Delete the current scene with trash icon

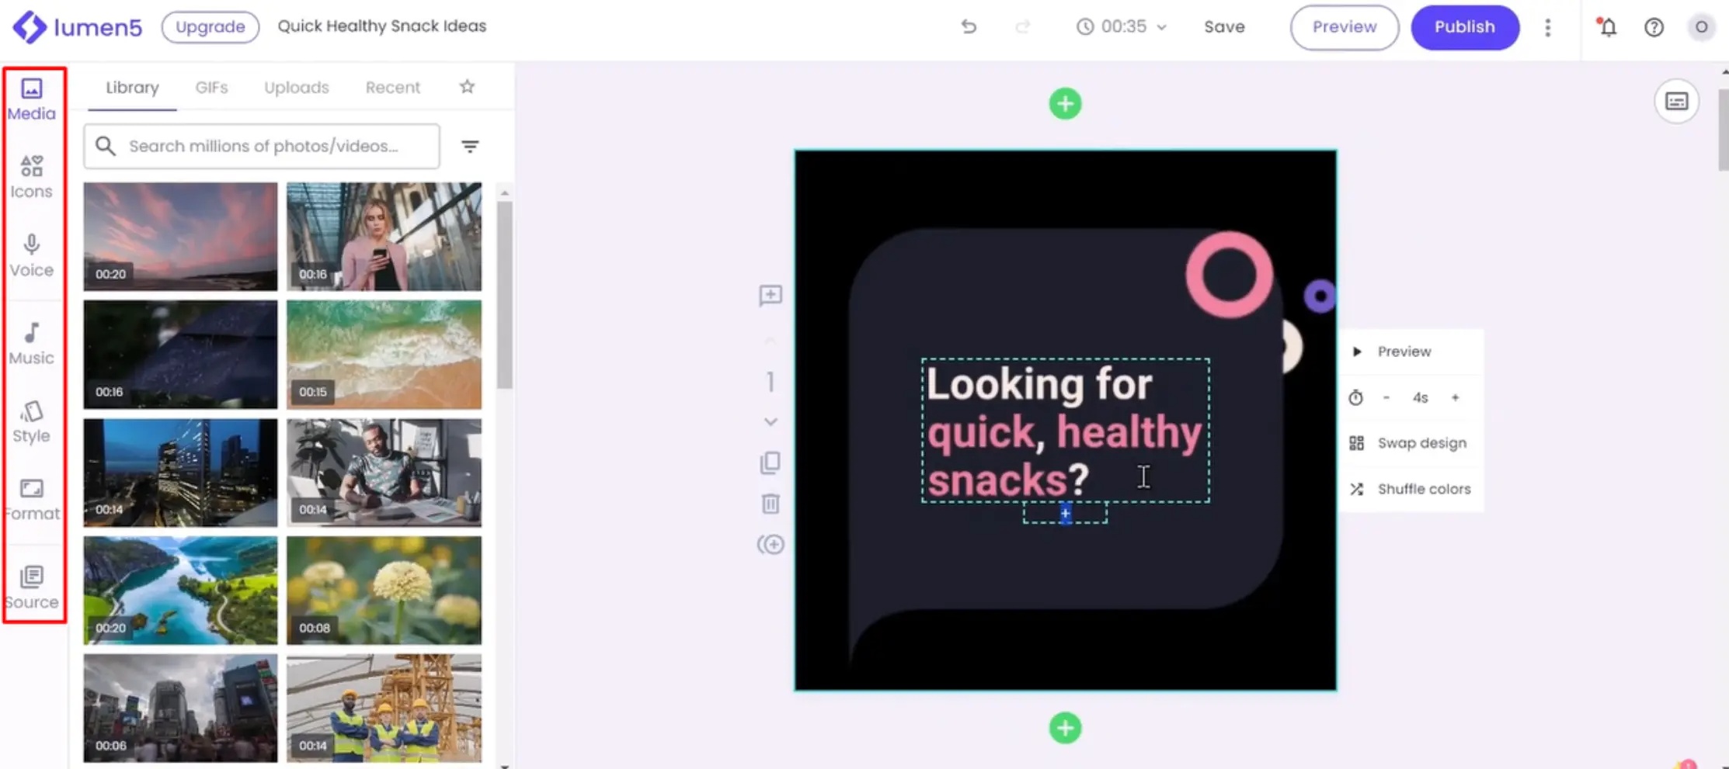(770, 504)
